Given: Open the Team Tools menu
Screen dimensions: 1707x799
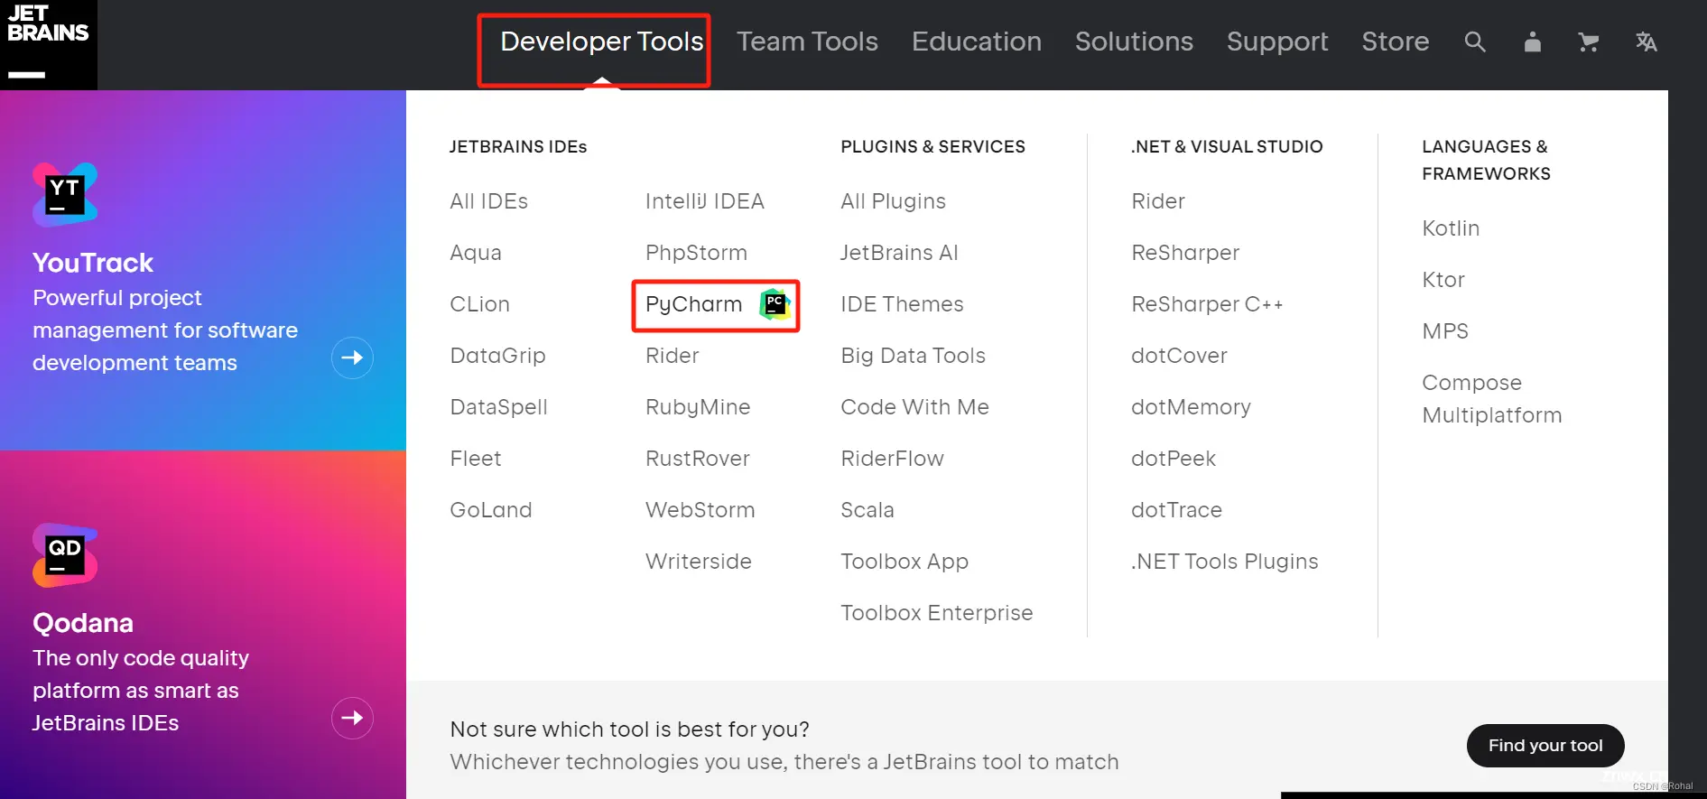Looking at the screenshot, I should click(x=807, y=42).
